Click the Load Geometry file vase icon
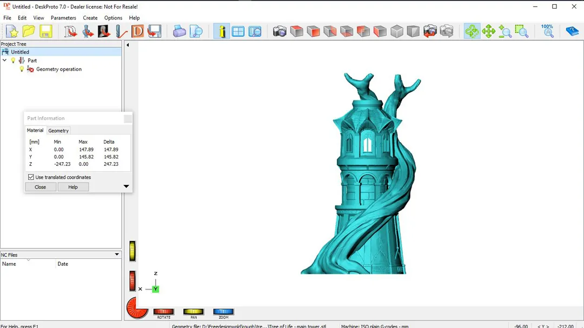584x328 pixels. pyautogui.click(x=88, y=31)
